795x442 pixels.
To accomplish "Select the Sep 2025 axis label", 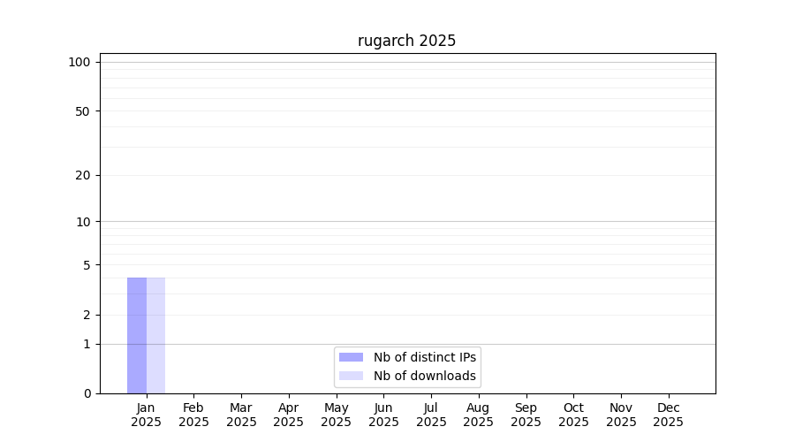I will tap(526, 415).
